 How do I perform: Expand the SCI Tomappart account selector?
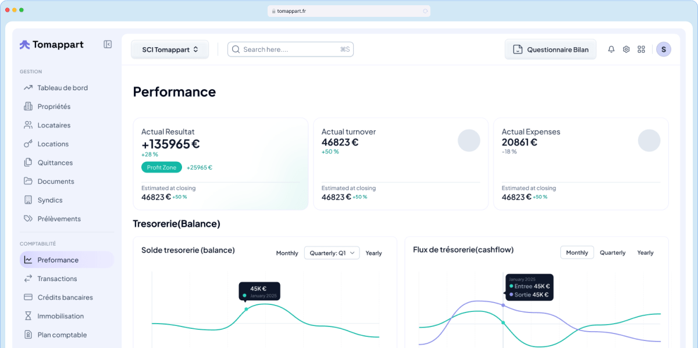[x=170, y=49]
